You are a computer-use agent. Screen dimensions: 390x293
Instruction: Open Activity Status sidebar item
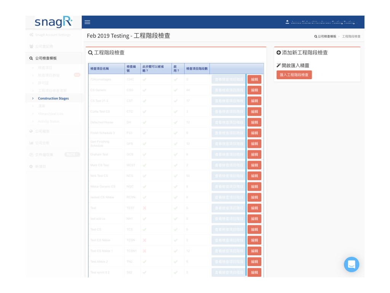48,121
